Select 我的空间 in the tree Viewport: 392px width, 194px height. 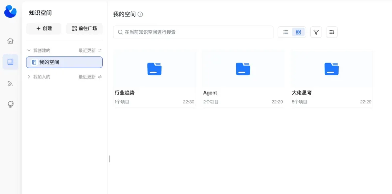[x=64, y=62]
